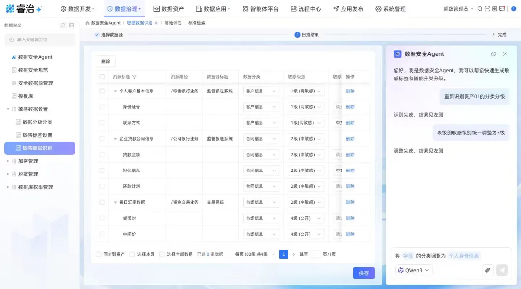The height and width of the screenshot is (289, 521).
Task: Open the Qwen3 model dropdown
Action: point(414,270)
